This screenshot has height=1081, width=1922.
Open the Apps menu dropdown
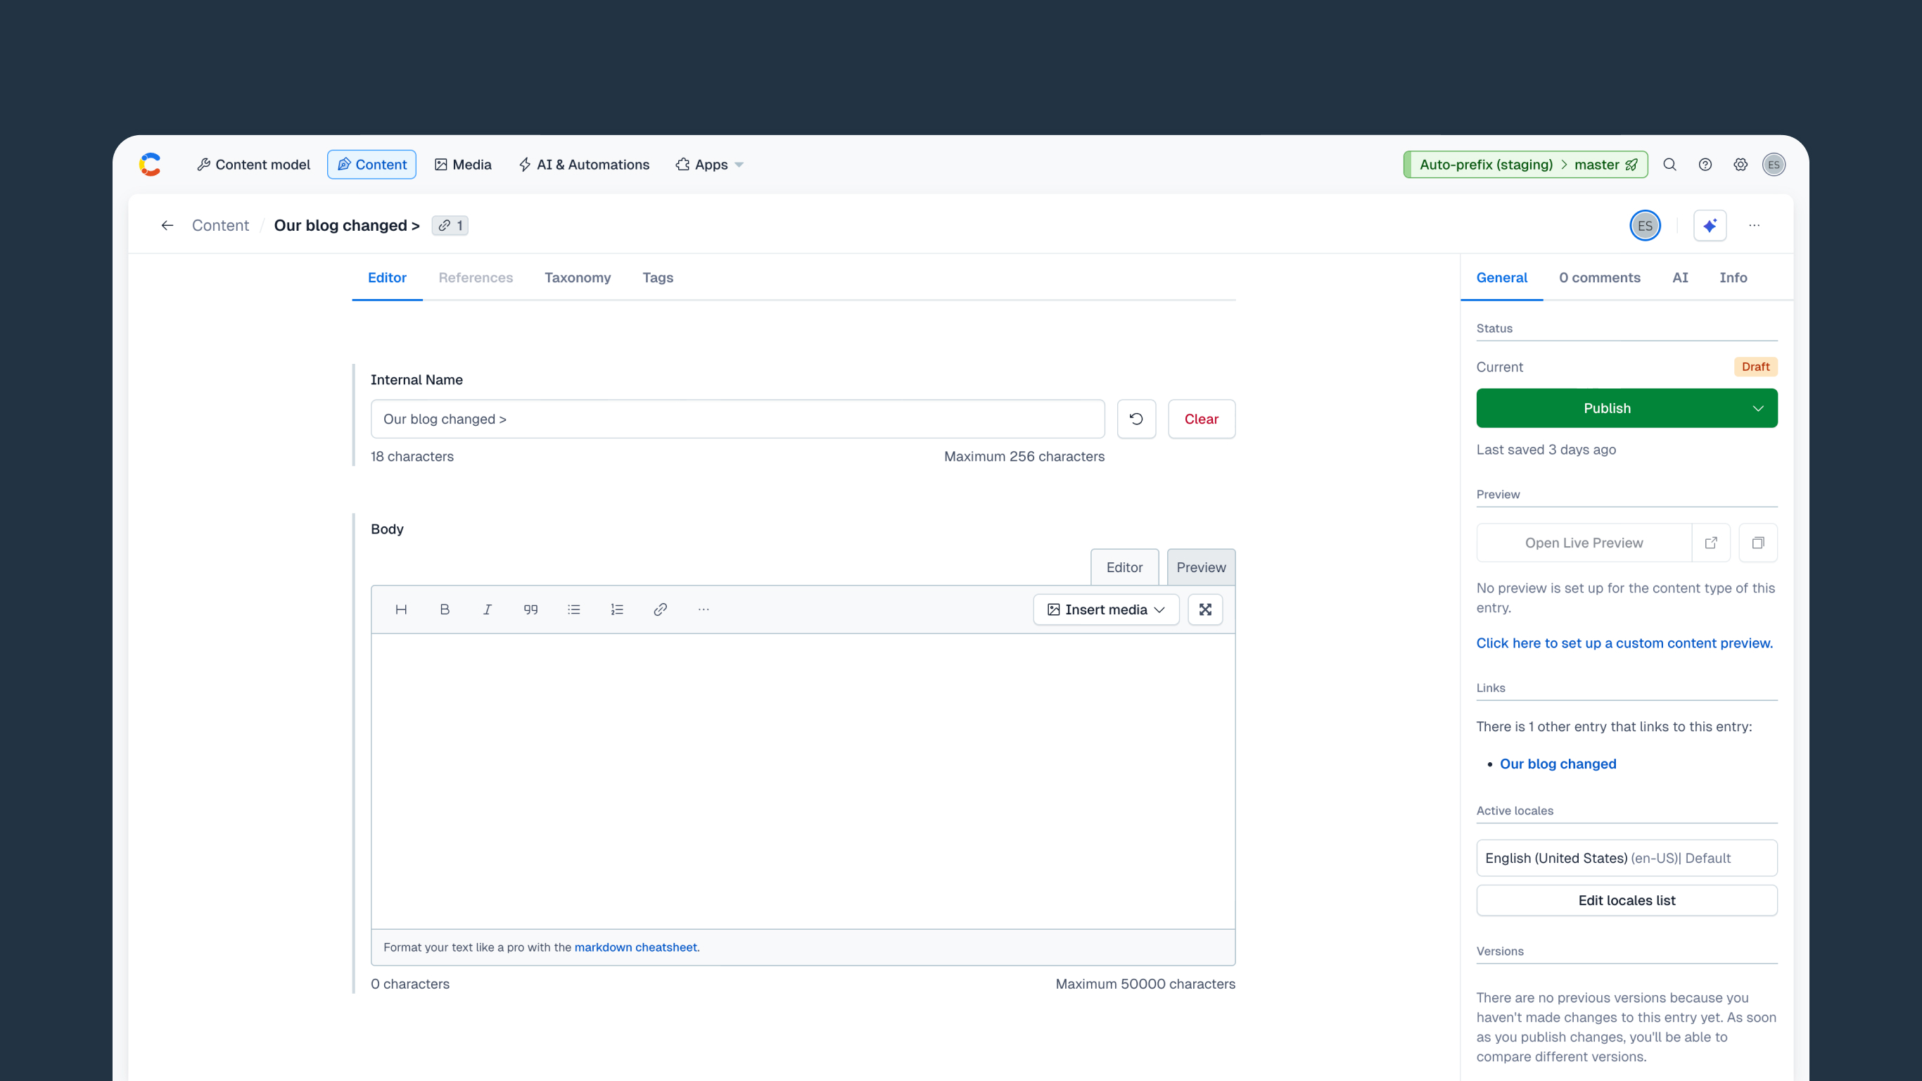[x=709, y=164]
